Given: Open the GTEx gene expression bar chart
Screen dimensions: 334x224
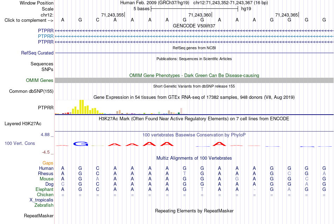Looking at the screenshot, I should (x=121, y=107).
